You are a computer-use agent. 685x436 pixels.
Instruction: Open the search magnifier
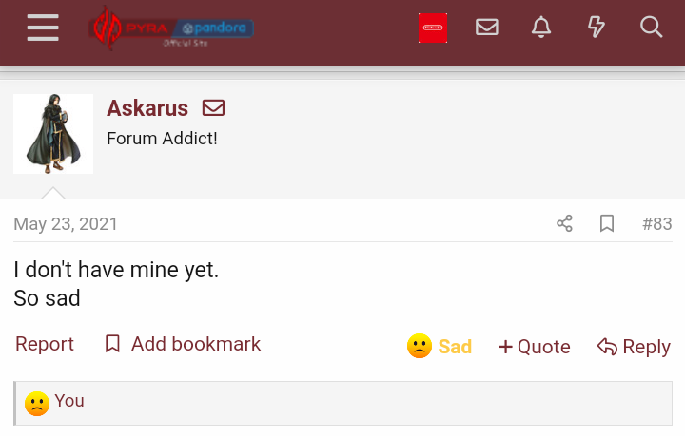652,28
